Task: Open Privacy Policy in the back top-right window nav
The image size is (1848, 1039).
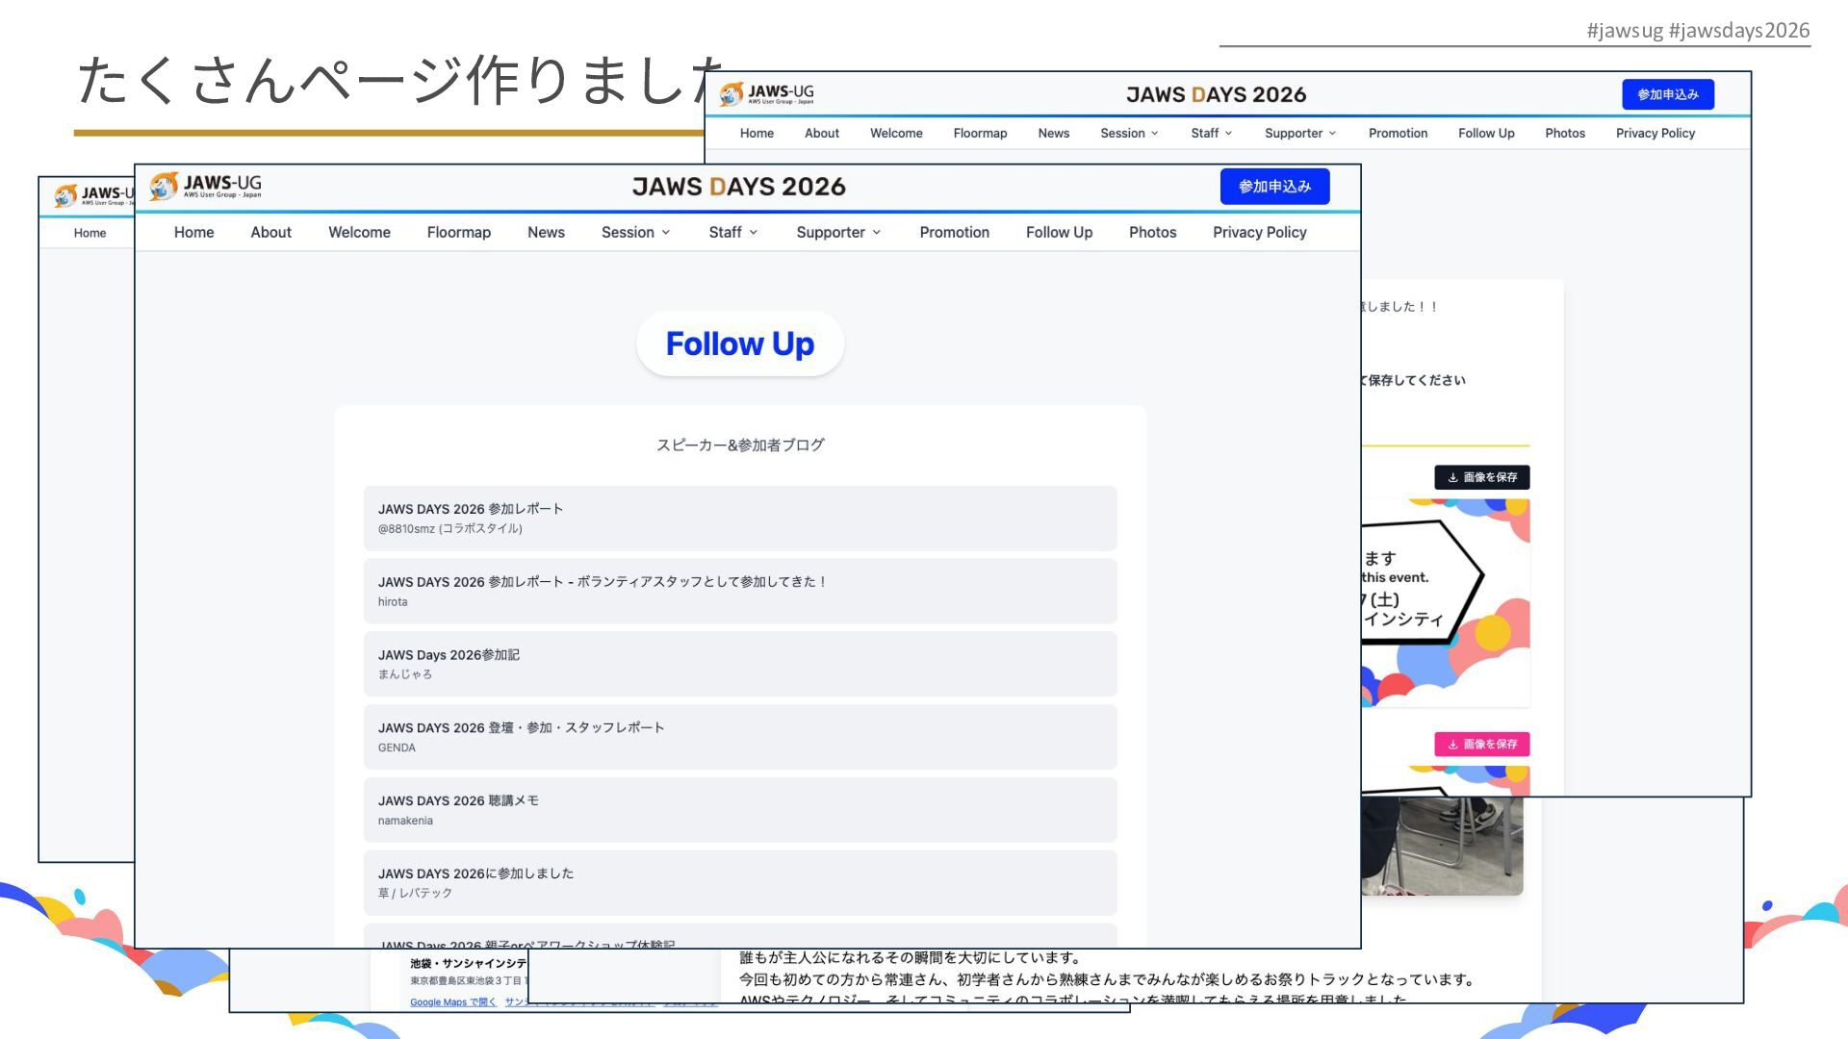Action: click(1655, 133)
